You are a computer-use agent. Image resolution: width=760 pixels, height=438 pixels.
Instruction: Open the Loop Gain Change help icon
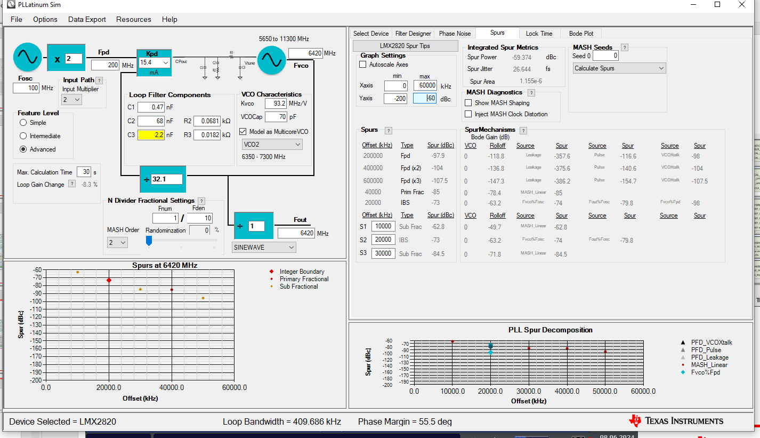tap(72, 185)
